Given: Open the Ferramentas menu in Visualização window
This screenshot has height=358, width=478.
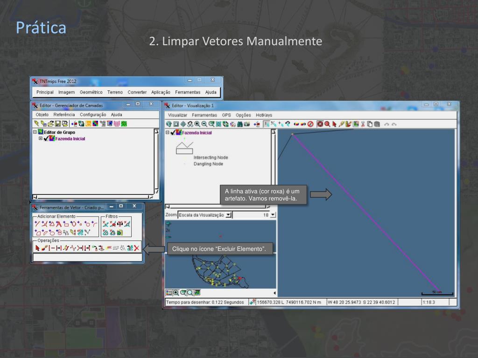Looking at the screenshot, I should pos(204,115).
